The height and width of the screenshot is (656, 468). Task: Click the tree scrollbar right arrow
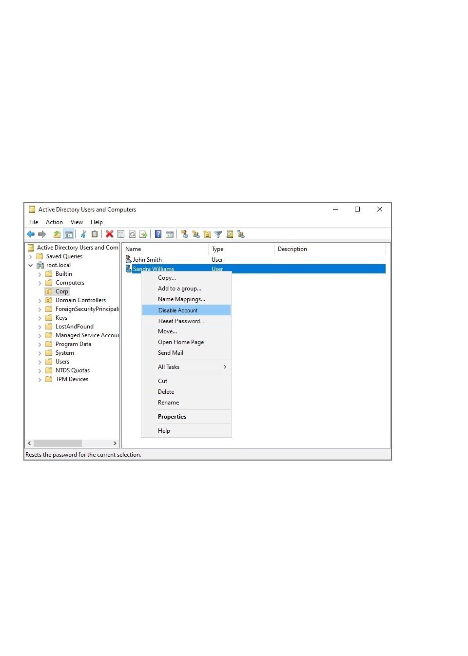115,444
